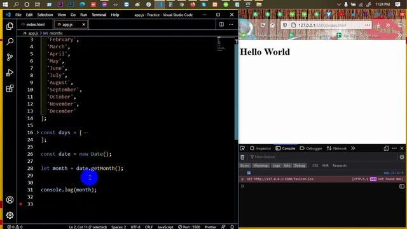
Task: Open the Source Control view
Action: [x=10, y=57]
